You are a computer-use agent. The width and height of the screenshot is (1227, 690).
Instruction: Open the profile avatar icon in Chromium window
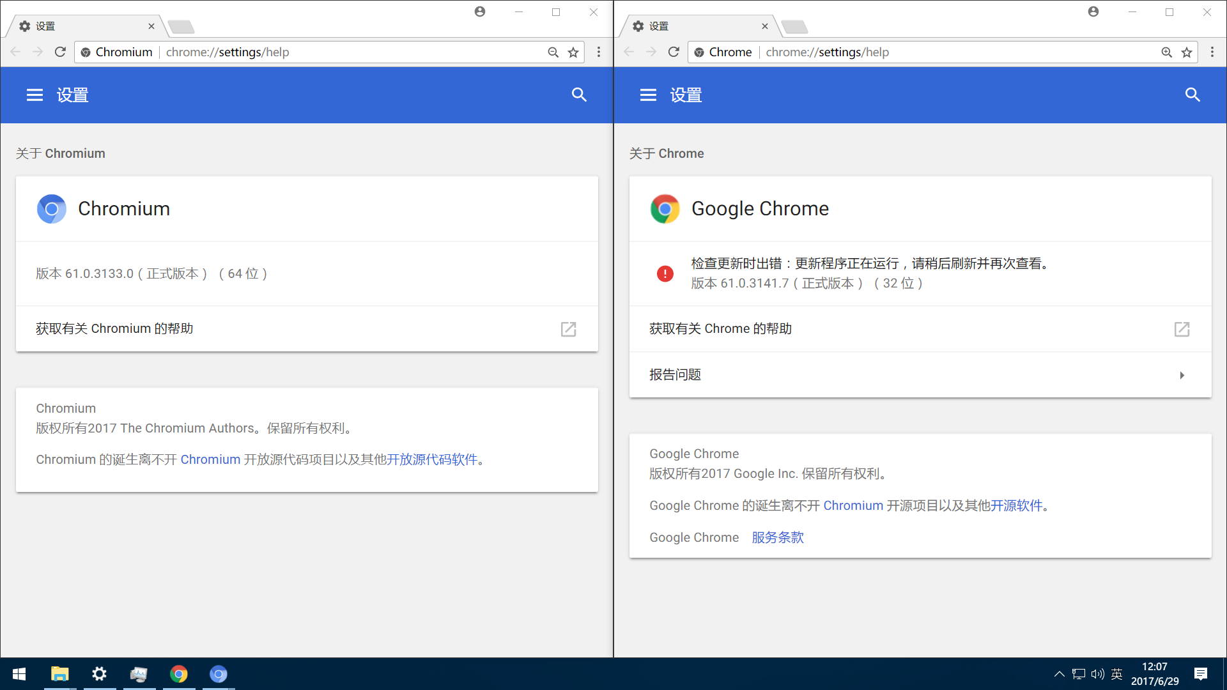480,11
